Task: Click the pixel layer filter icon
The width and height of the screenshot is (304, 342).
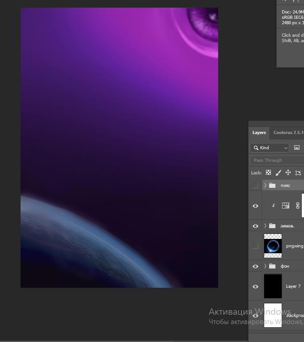Action: tap(297, 147)
